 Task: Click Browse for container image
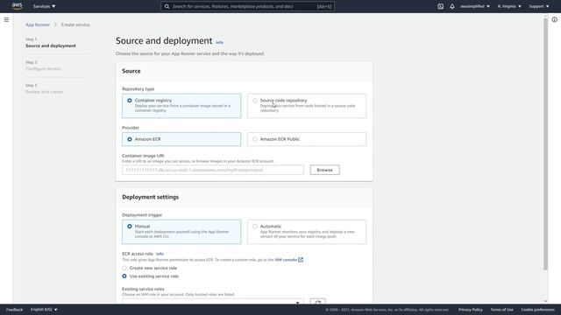pos(325,170)
